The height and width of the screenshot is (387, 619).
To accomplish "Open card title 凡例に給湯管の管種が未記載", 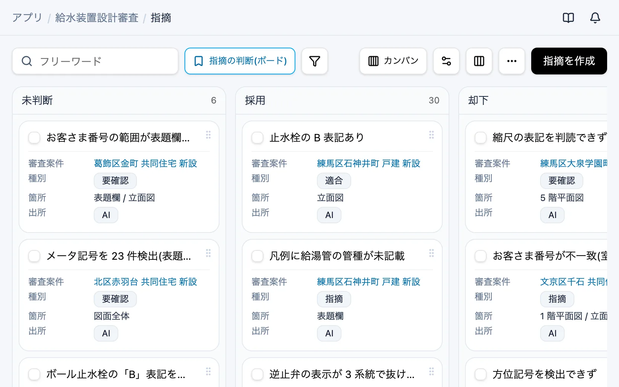I will 337,256.
